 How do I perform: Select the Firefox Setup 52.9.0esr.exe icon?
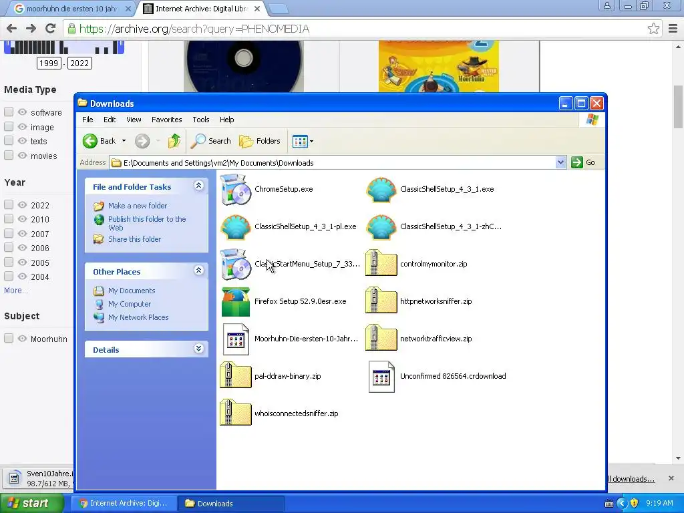point(236,301)
